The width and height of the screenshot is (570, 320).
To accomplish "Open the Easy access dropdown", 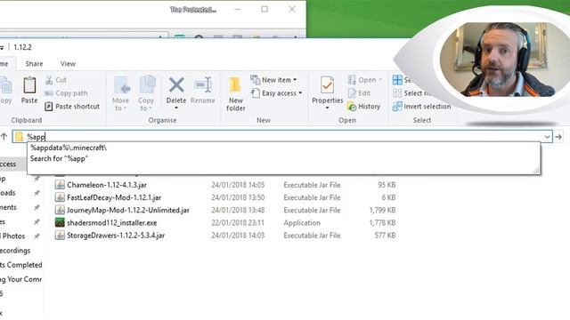I will pyautogui.click(x=277, y=93).
